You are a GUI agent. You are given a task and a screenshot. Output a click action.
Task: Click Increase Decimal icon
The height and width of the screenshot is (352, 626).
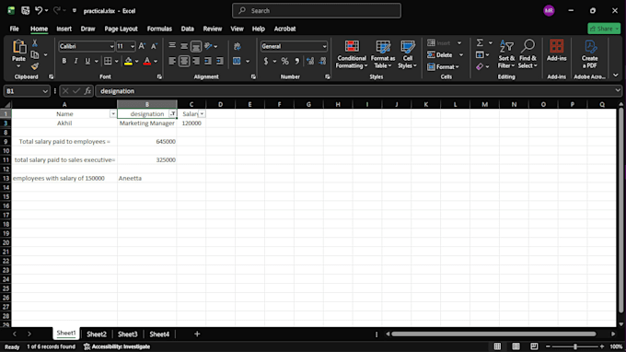pos(310,61)
